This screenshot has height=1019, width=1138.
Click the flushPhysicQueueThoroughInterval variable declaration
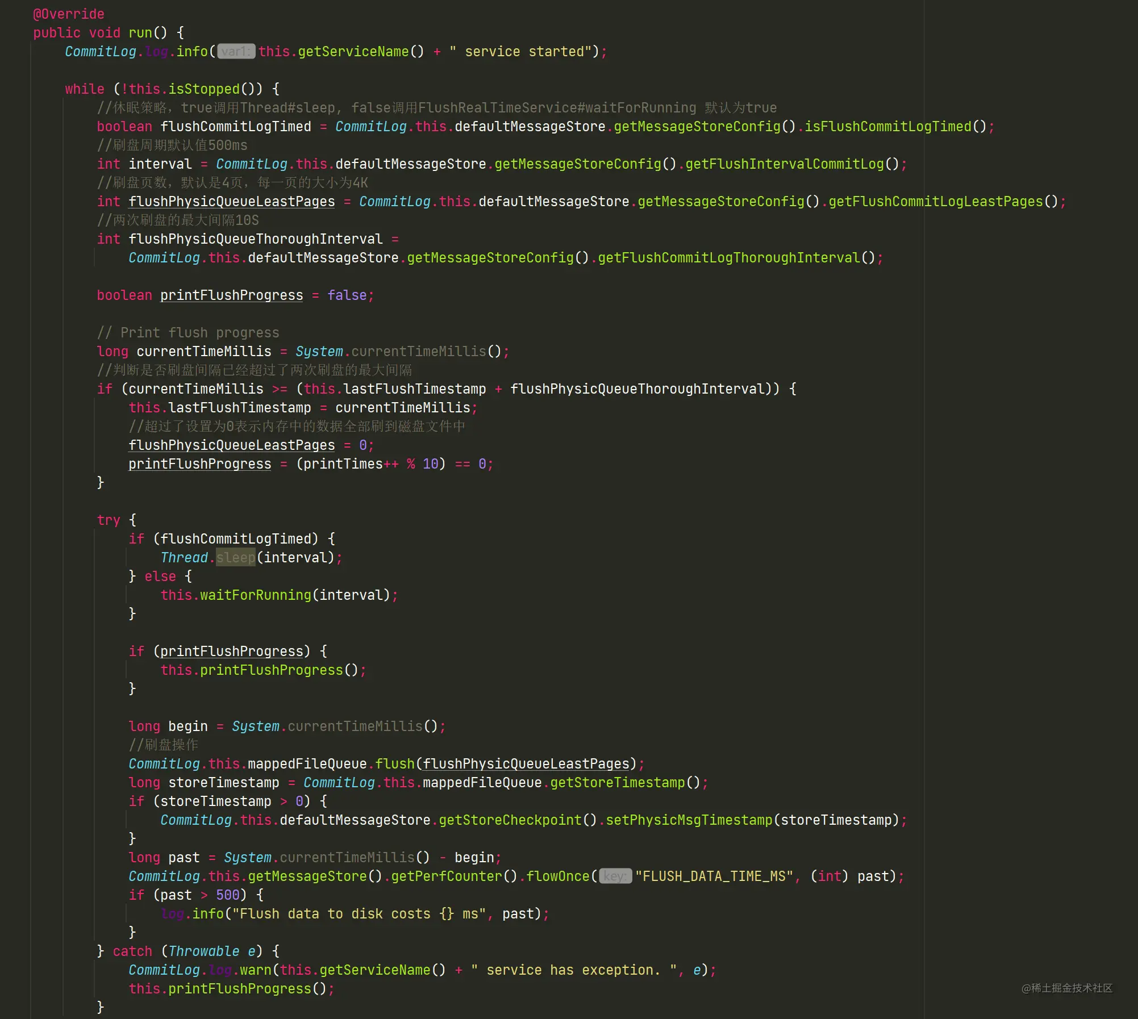pyautogui.click(x=256, y=239)
